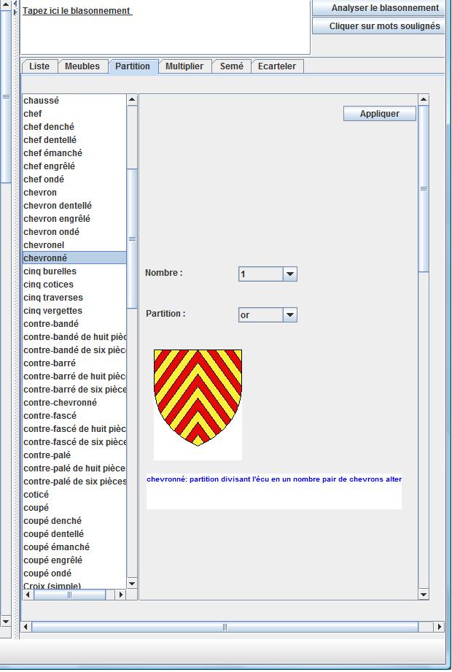Image resolution: width=452 pixels, height=672 pixels.
Task: Click the right arrow of list horizontal scrollbar
Action: point(121,595)
